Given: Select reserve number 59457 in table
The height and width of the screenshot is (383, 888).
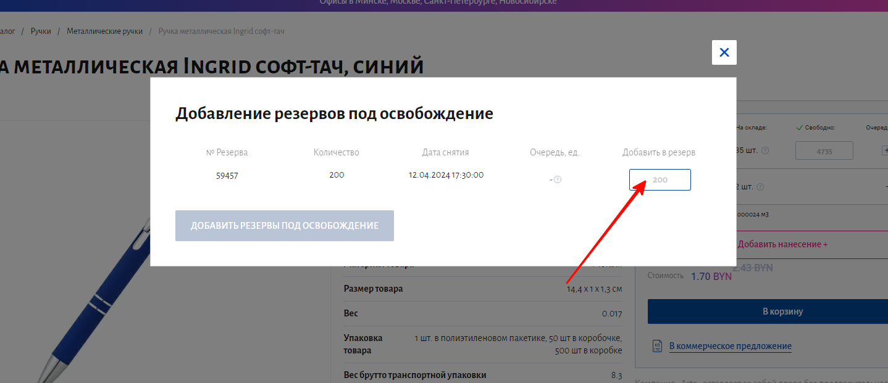Looking at the screenshot, I should 227,176.
